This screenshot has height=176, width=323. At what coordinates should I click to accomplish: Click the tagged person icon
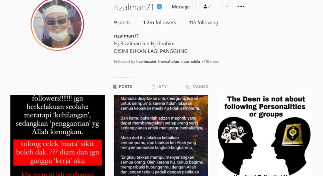[x=188, y=86]
